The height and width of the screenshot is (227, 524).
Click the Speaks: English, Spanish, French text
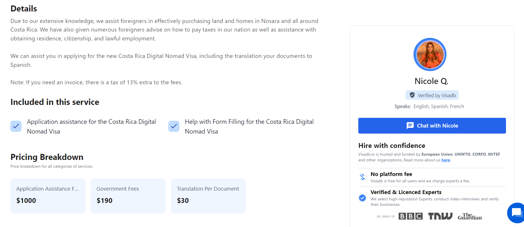[x=429, y=106]
